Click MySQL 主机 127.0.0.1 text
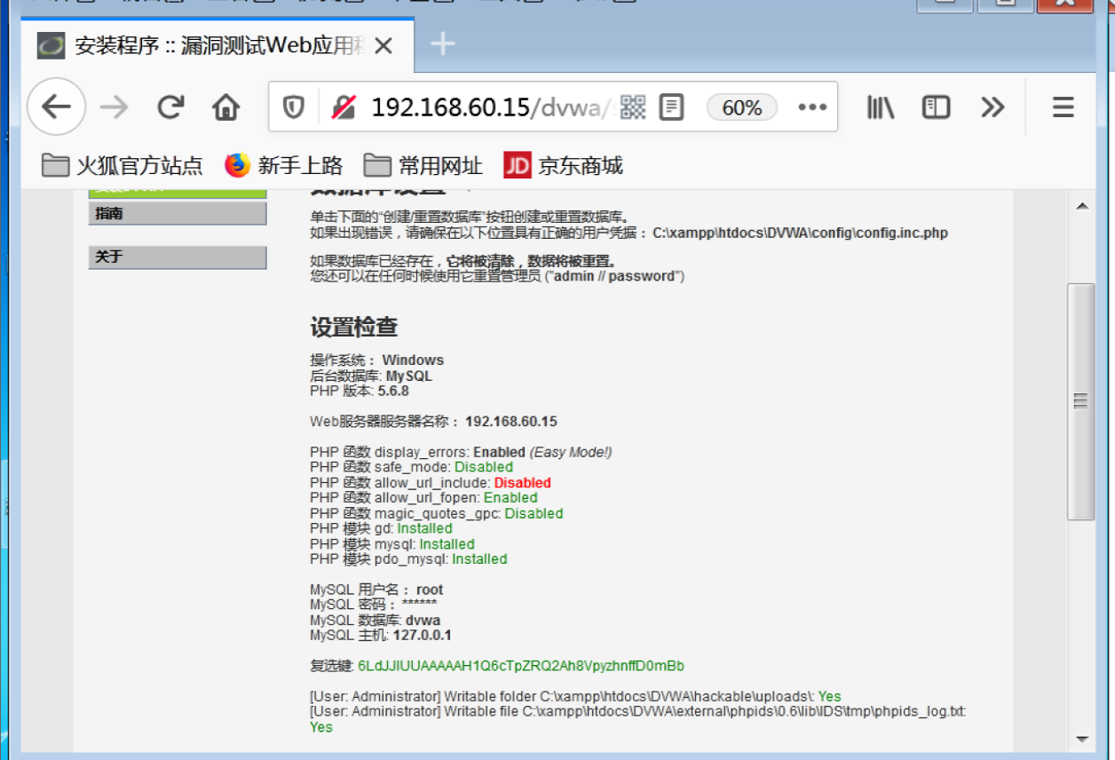The width and height of the screenshot is (1115, 760). [381, 636]
